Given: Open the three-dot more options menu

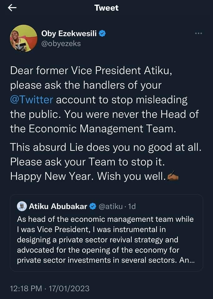Looking at the screenshot, I should (x=198, y=33).
